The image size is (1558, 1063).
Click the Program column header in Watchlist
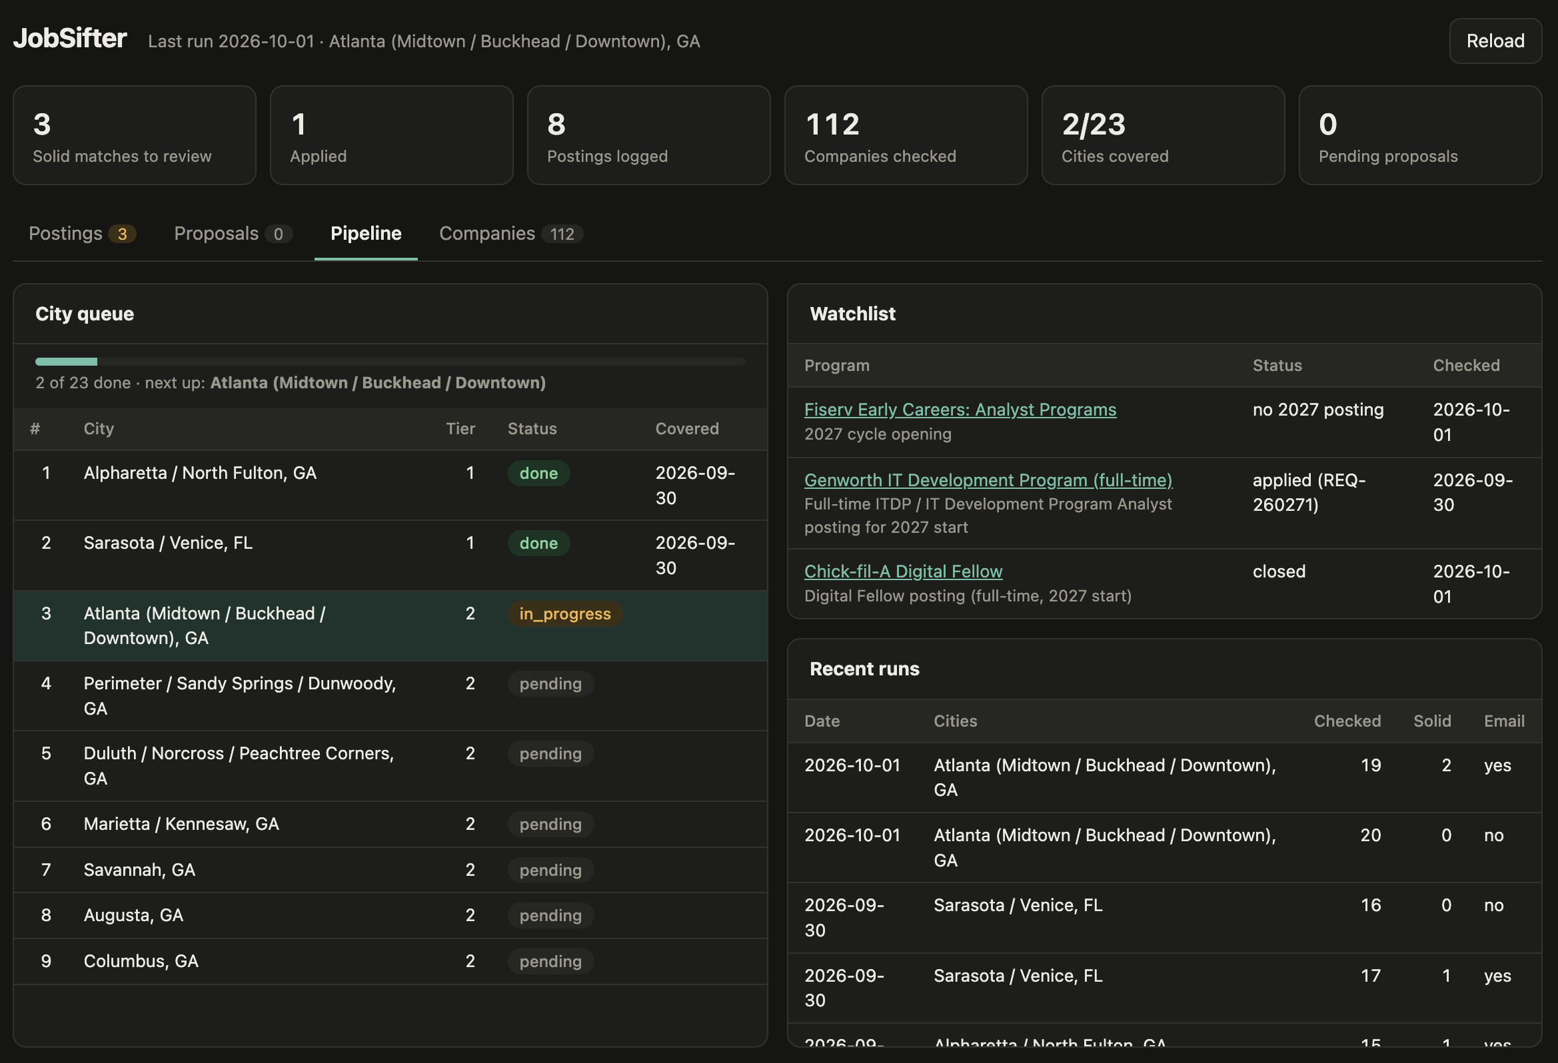click(x=837, y=365)
